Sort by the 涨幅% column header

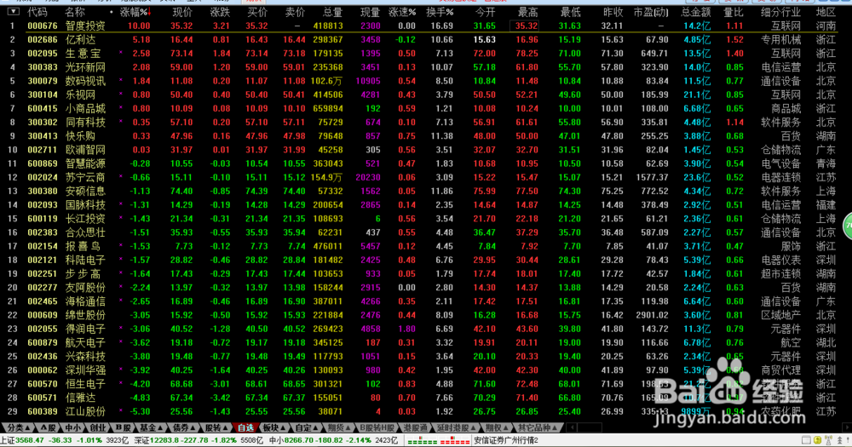[x=135, y=11]
